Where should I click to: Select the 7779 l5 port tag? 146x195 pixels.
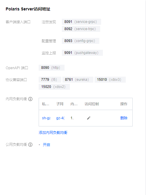pyautogui.click(x=50, y=80)
